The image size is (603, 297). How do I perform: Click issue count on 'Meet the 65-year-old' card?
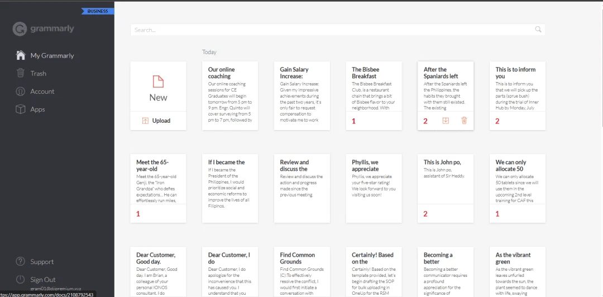(x=138, y=214)
